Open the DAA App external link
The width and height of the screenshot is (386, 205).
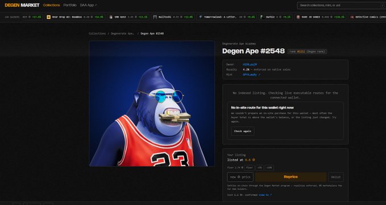pos(88,5)
